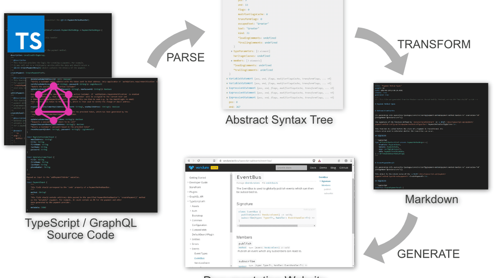
Task: Select Event Types in the sidebar
Action: click(201, 254)
